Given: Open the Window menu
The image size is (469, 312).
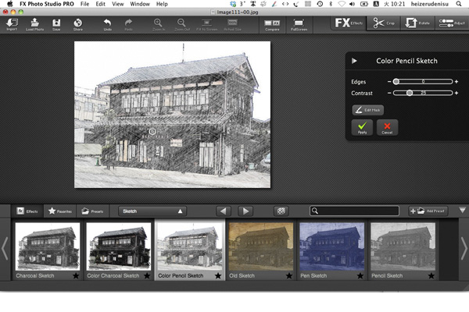Looking at the screenshot, I should pyautogui.click(x=140, y=4).
